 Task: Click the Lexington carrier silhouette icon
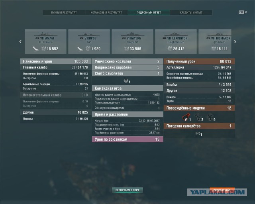(x=176, y=34)
